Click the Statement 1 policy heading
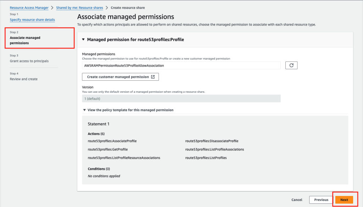The height and width of the screenshot is (207, 363). point(98,125)
